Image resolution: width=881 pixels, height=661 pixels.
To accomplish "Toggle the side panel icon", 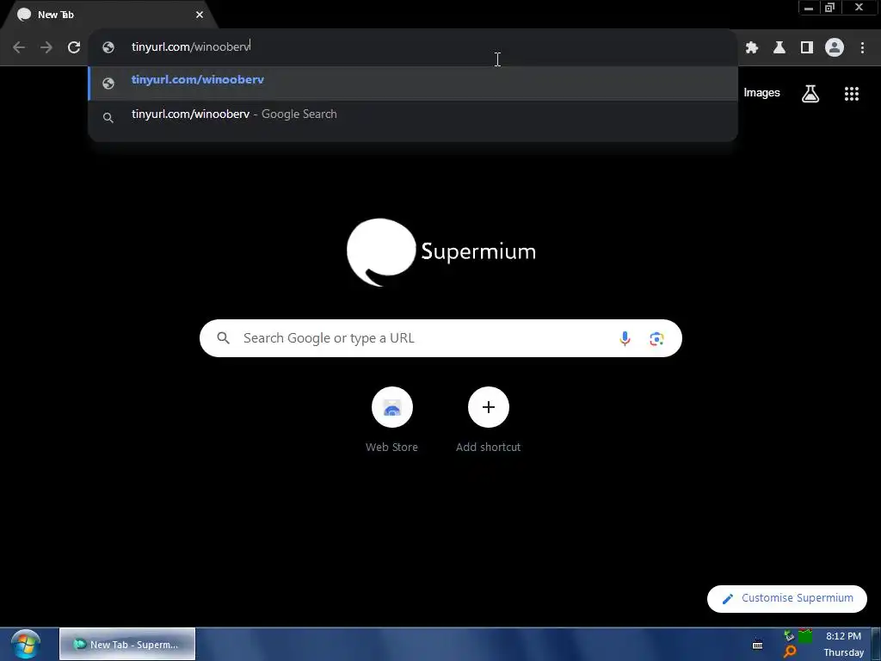I will pos(807,48).
